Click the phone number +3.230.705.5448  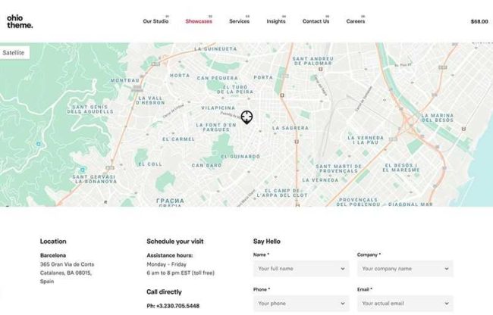[173, 306]
